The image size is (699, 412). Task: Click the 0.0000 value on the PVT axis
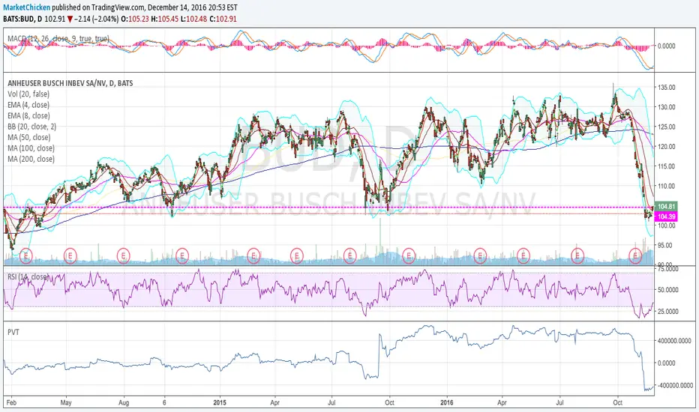667,363
